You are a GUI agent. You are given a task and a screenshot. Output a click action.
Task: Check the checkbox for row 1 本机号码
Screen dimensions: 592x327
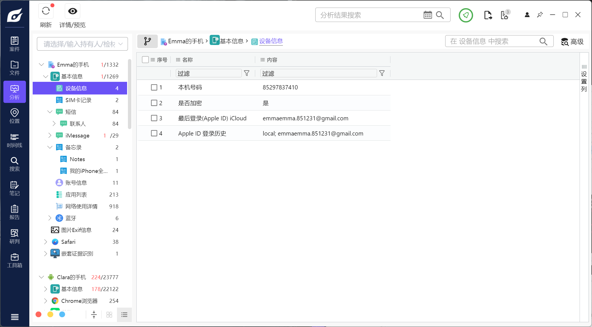[154, 87]
